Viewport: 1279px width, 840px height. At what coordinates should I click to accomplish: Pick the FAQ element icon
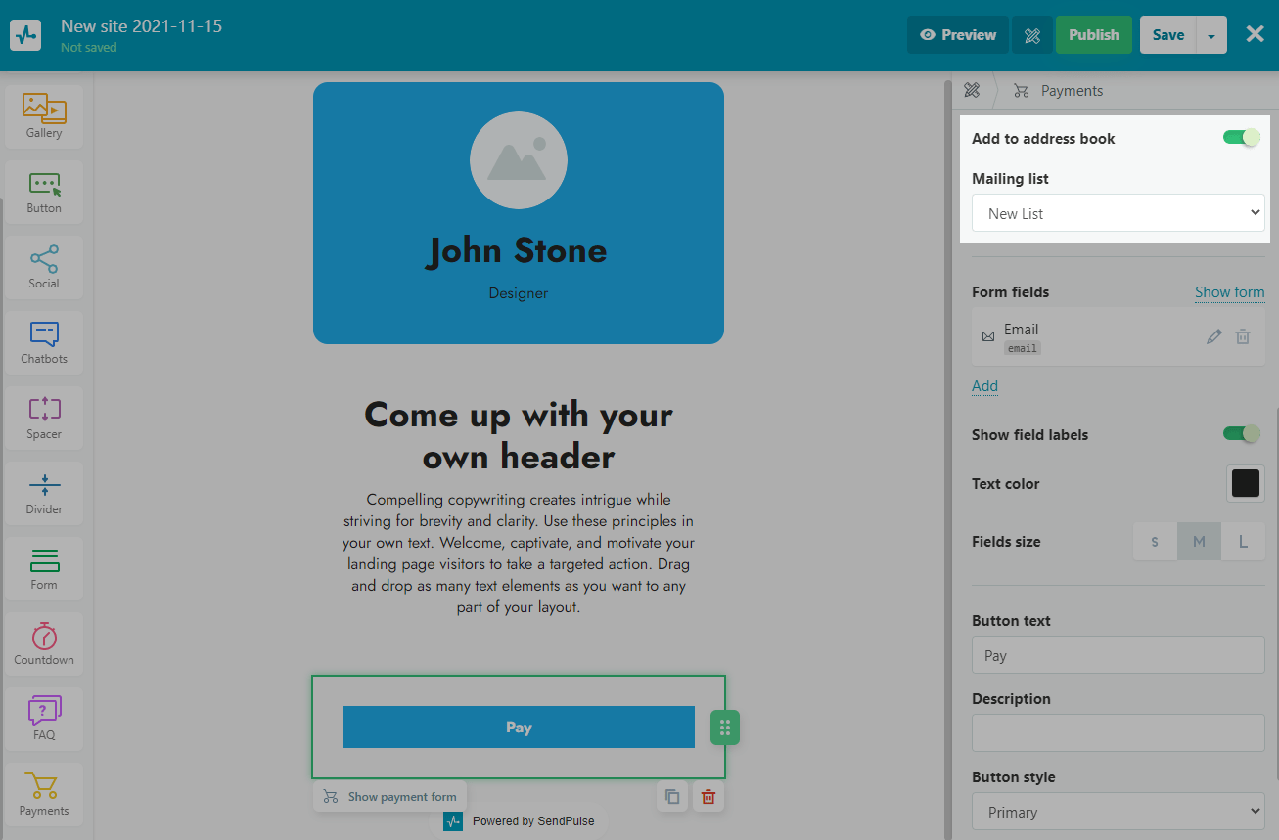pyautogui.click(x=44, y=718)
